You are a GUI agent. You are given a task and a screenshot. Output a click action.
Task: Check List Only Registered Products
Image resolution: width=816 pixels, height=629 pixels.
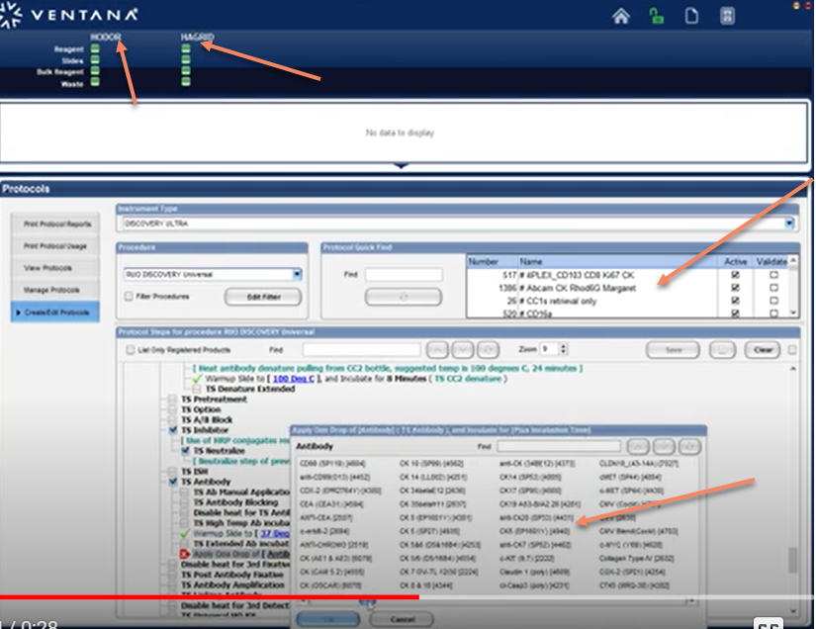click(131, 350)
